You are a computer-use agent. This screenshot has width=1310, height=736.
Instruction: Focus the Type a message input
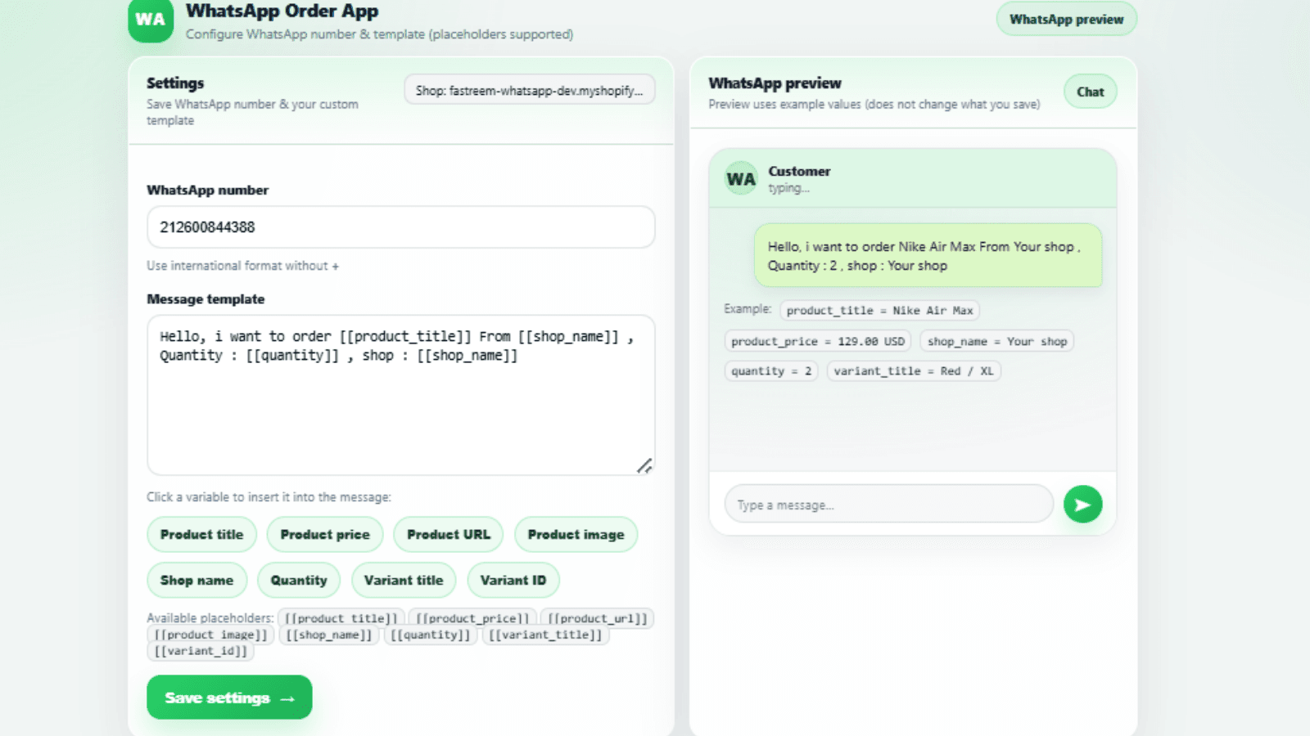888,505
